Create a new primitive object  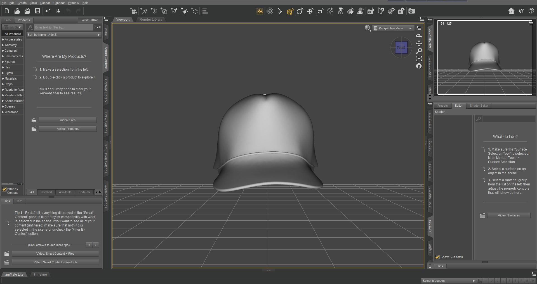coord(184,11)
